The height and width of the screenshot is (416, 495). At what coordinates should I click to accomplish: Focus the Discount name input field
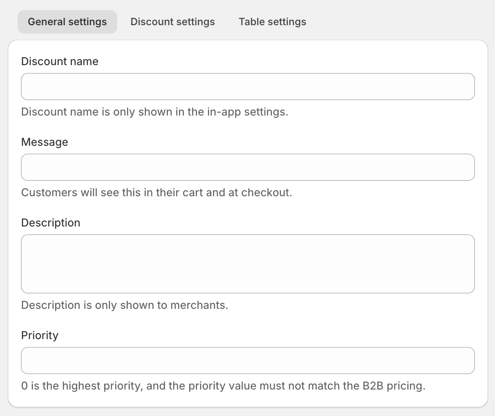[248, 87]
